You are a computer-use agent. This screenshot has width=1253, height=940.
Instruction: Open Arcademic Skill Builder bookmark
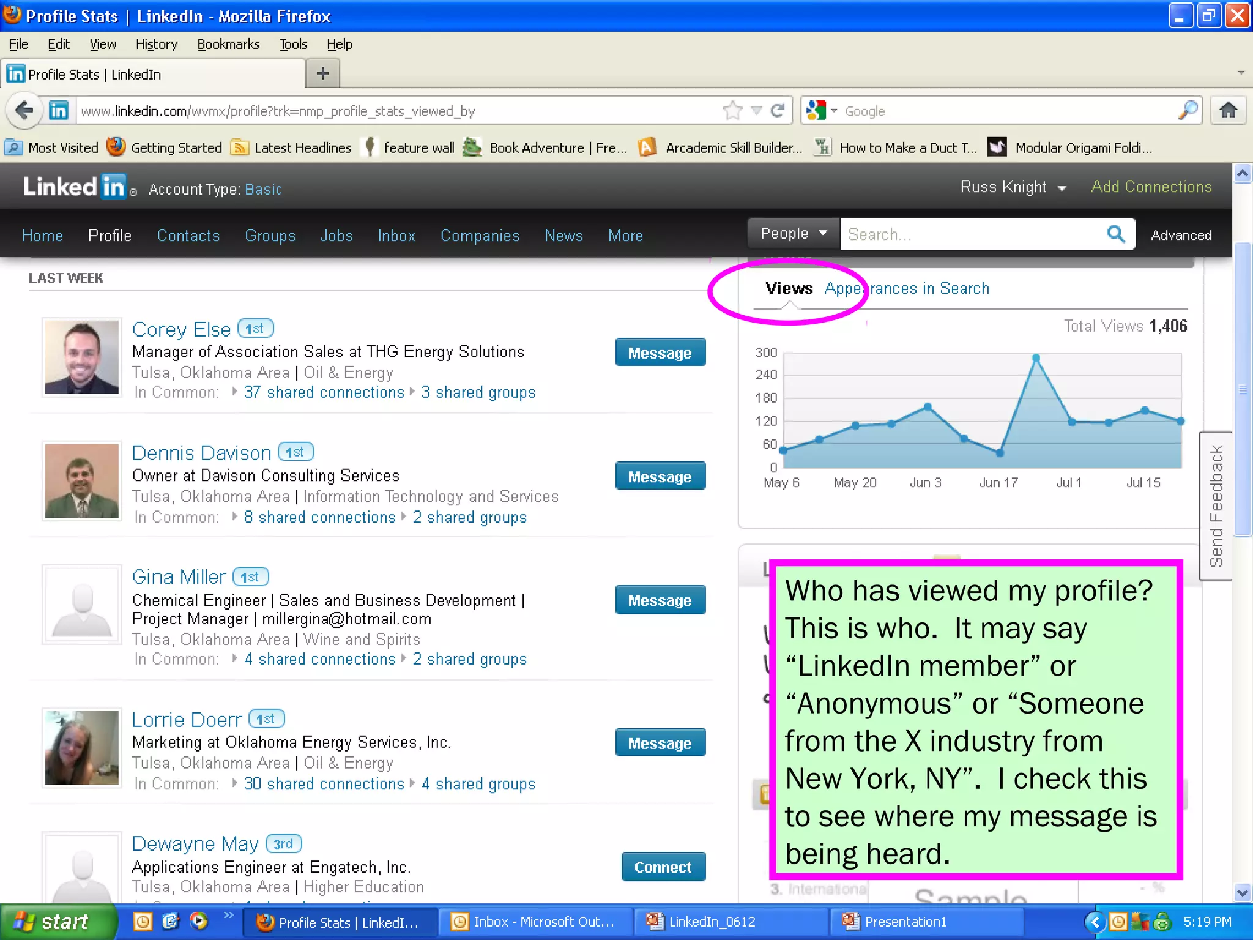tap(720, 147)
